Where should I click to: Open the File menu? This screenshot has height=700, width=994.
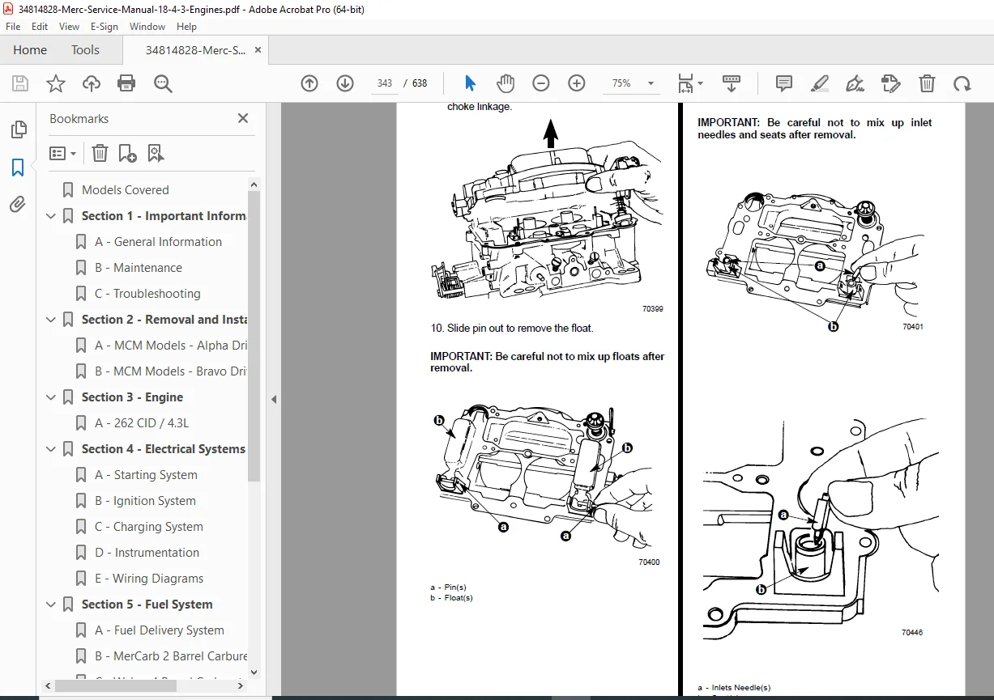pyautogui.click(x=13, y=26)
